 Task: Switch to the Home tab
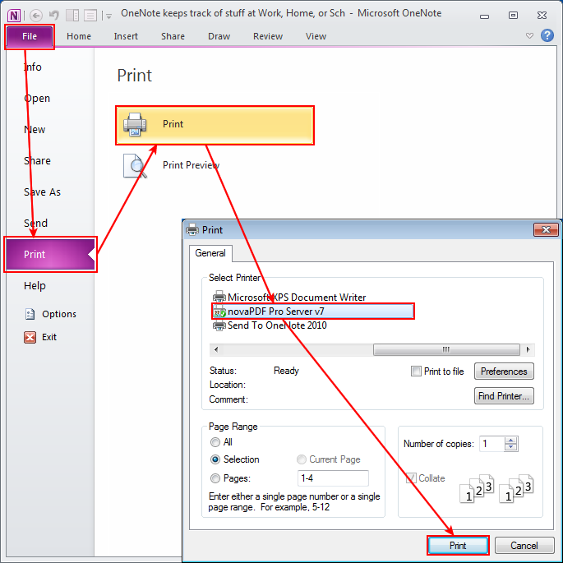79,36
